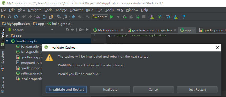Switch to the gradle-wrapper.properties tab
The height and width of the screenshot is (97, 226).
[152, 30]
